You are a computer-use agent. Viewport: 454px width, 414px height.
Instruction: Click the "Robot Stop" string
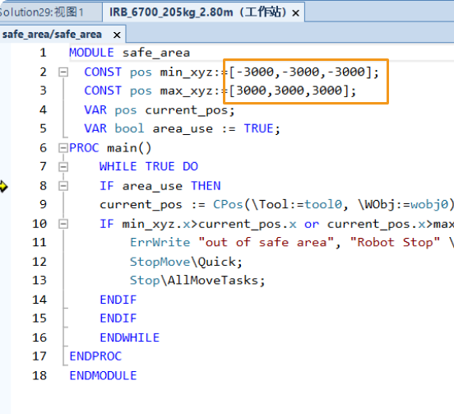pos(395,242)
